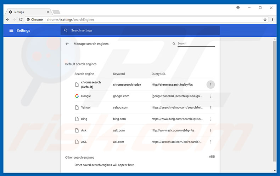Select the chromesearch (Default) entry

coord(91,84)
